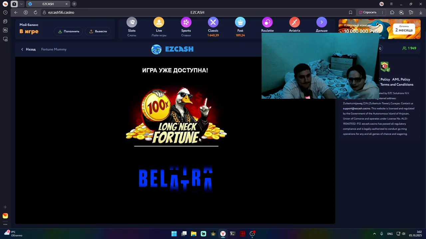This screenshot has width=426, height=239.
Task: Open the Live games category icon
Action: 159,22
